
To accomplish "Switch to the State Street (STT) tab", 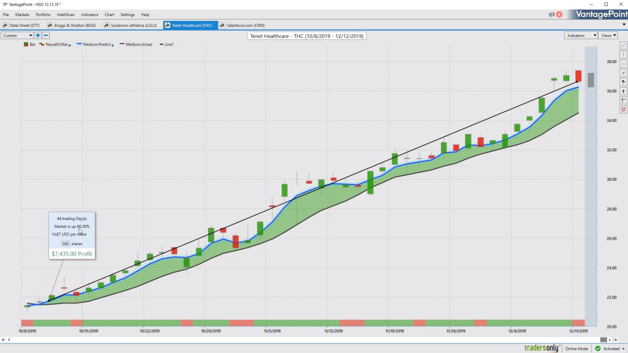I will tap(21, 25).
